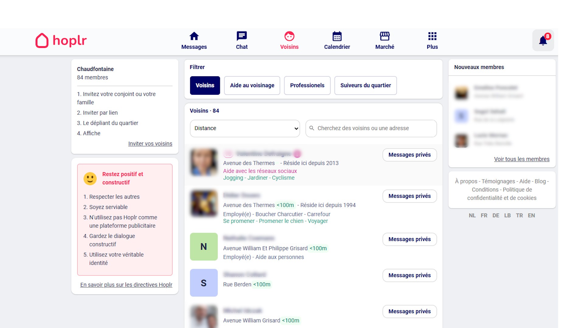The image size is (584, 328).
Task: Open the Messages home icon
Action: point(194,36)
